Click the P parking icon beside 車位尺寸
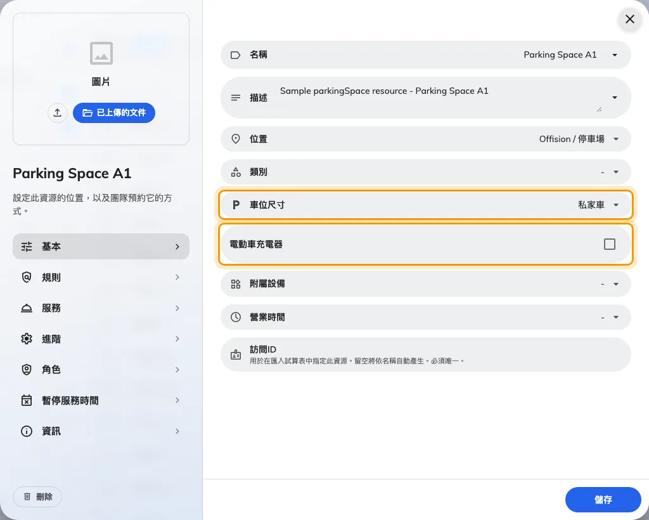This screenshot has width=649, height=520. 236,205
